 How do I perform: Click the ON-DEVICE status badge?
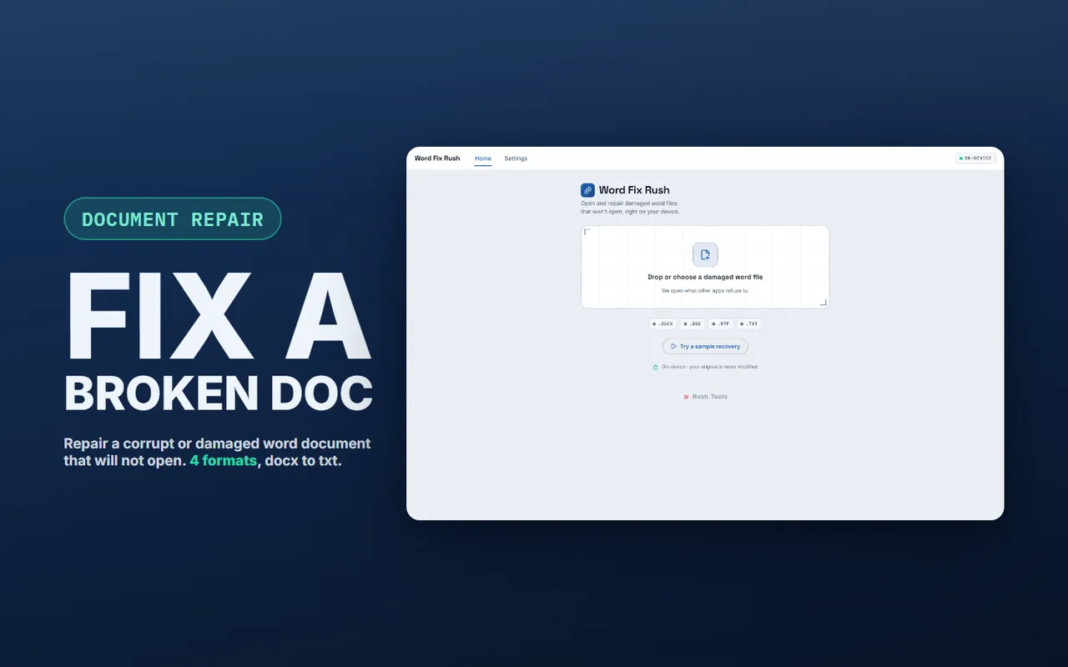pyautogui.click(x=975, y=158)
